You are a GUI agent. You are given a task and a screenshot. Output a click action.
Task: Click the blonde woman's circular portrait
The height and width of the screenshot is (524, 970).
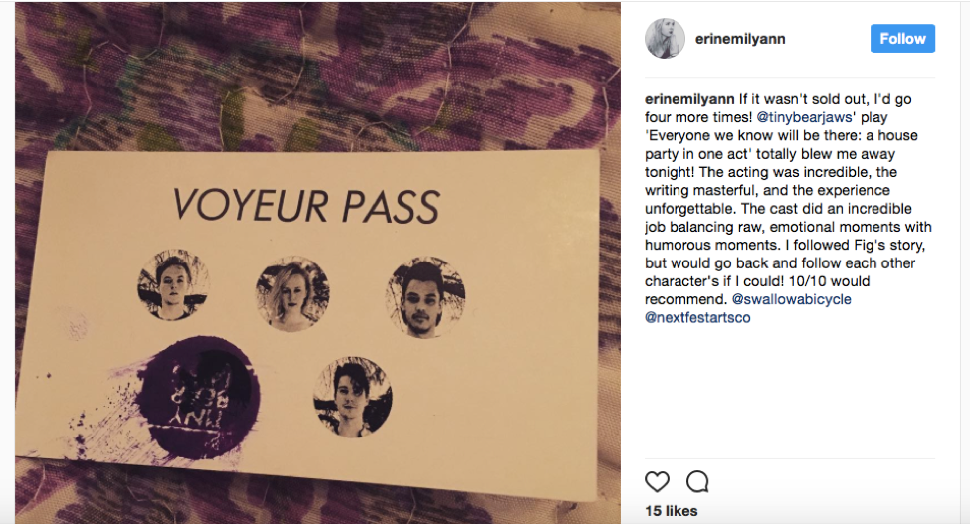(292, 294)
